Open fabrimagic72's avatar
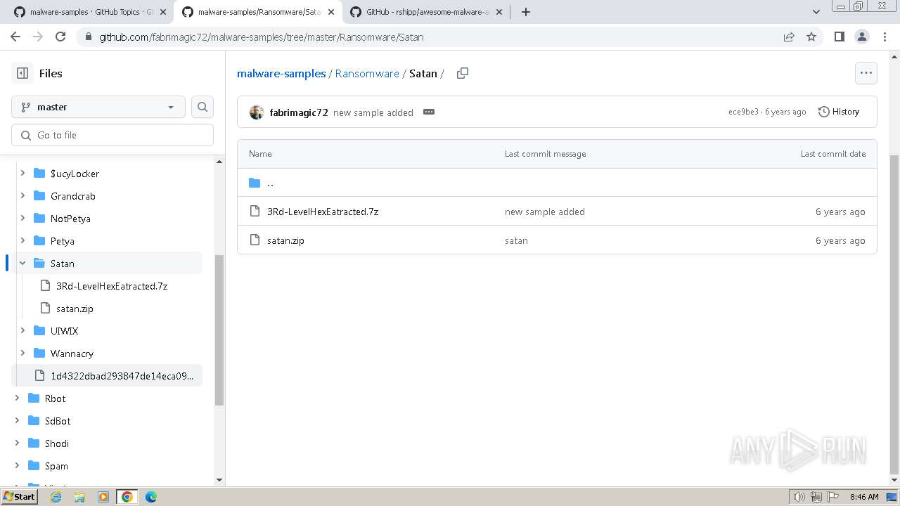Viewport: 900px width, 506px height. click(x=257, y=112)
